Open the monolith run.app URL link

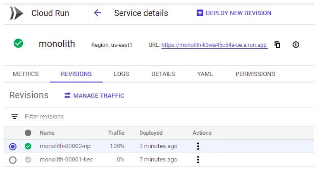coord(215,45)
